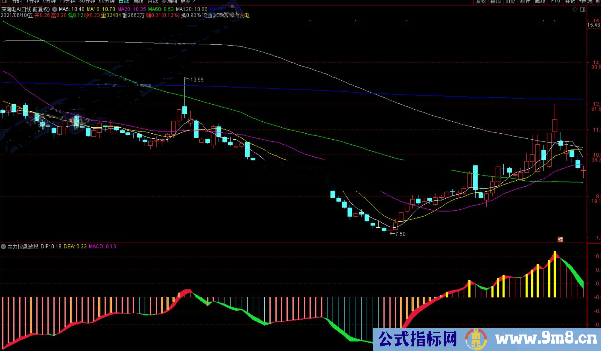
Task: Click the MA20 magenta legend label
Action: click(x=131, y=9)
